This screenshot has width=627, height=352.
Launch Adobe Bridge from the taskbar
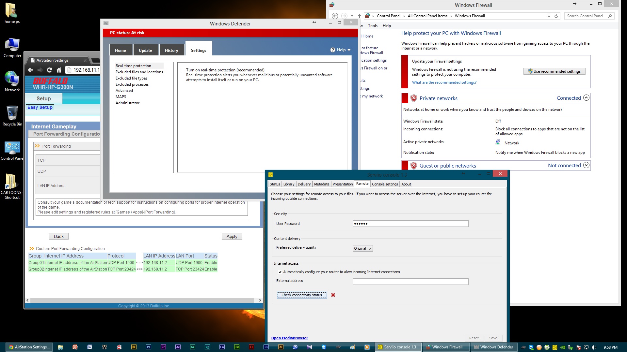coord(134,347)
